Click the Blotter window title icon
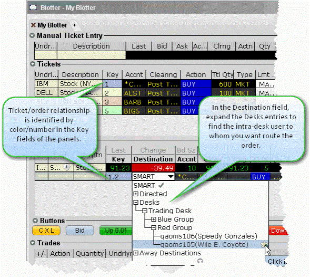The image size is (310, 277). [33, 8]
